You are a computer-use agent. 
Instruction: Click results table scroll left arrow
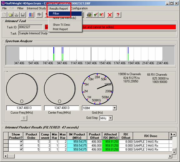6,156
